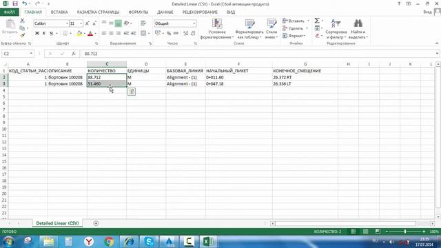
Task: Switch to the Data tab
Action: (165, 12)
